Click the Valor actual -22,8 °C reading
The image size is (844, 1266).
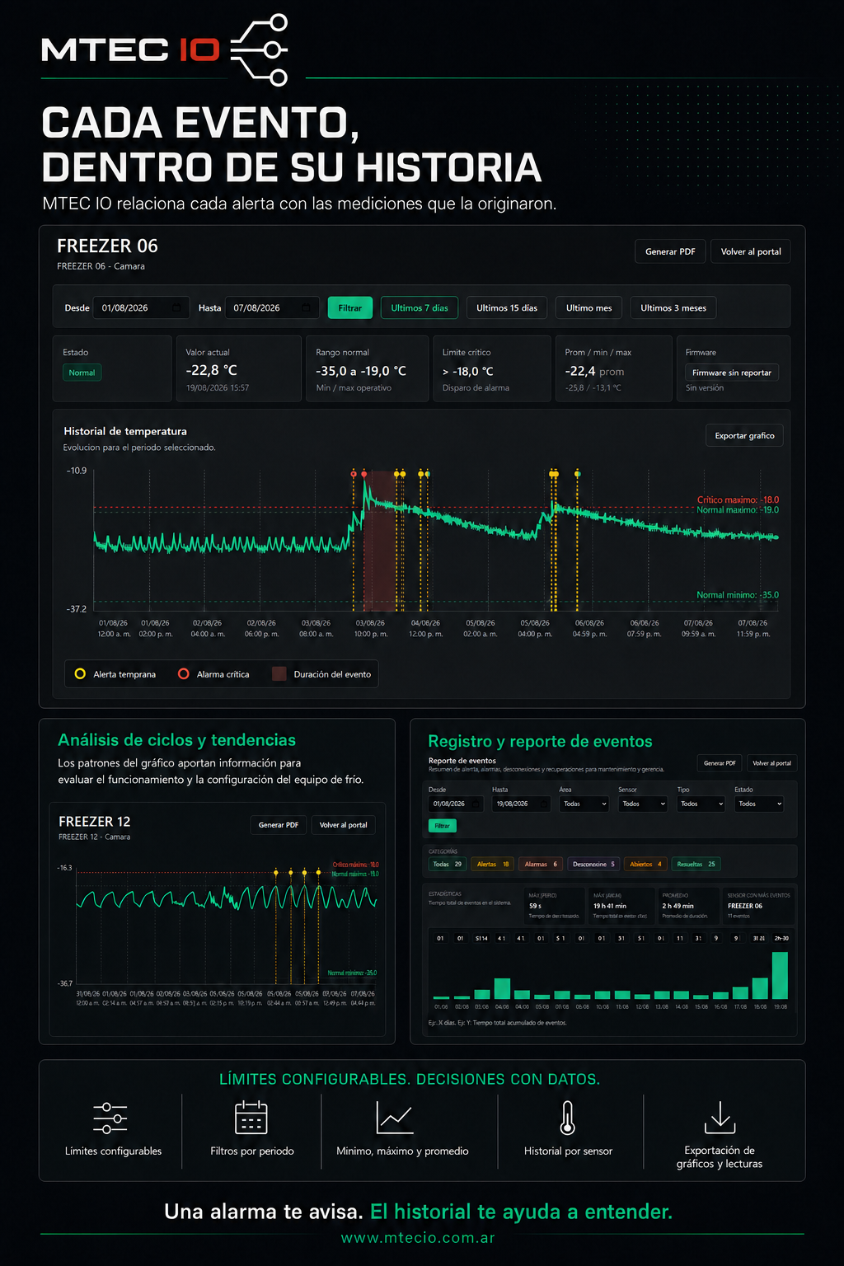click(x=211, y=370)
